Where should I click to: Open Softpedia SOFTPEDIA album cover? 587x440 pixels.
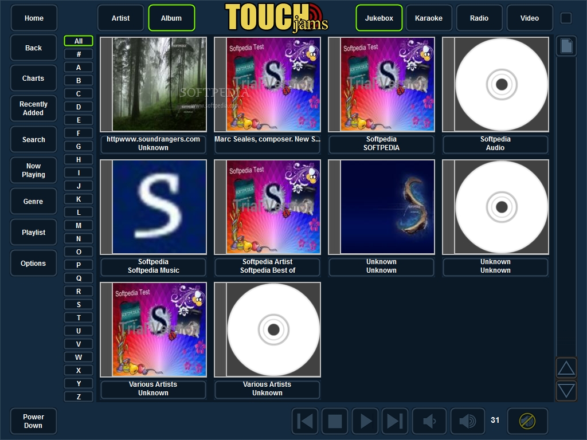(381, 84)
